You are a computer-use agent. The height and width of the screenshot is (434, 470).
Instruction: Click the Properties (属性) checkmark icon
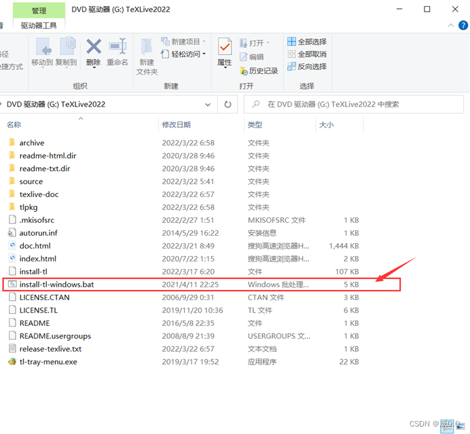click(x=225, y=46)
